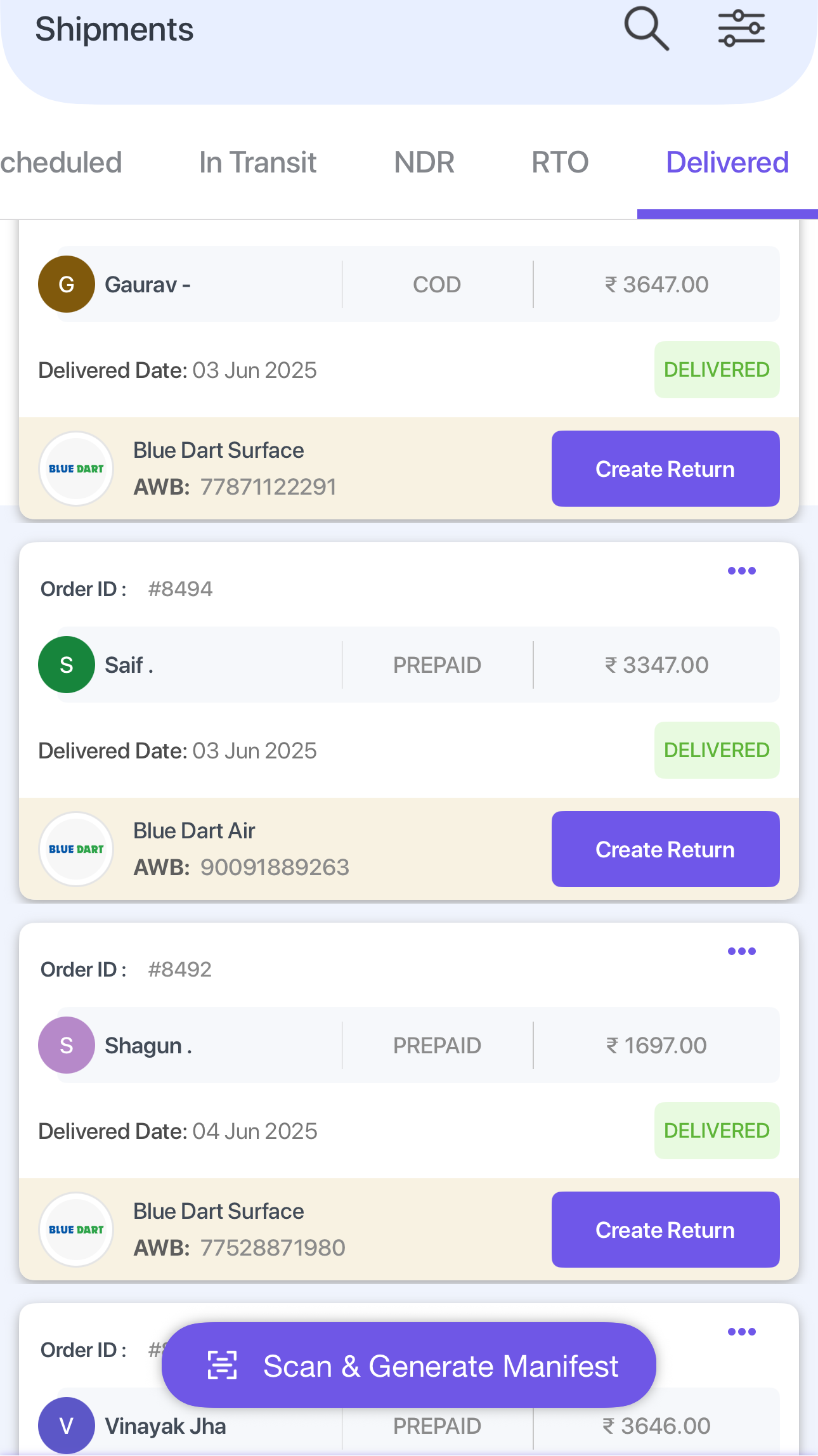The width and height of the screenshot is (818, 1456).
Task: Open three-dot menu for order #8492
Action: (741, 951)
